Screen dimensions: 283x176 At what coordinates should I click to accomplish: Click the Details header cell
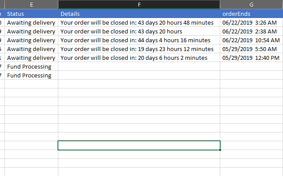point(139,14)
